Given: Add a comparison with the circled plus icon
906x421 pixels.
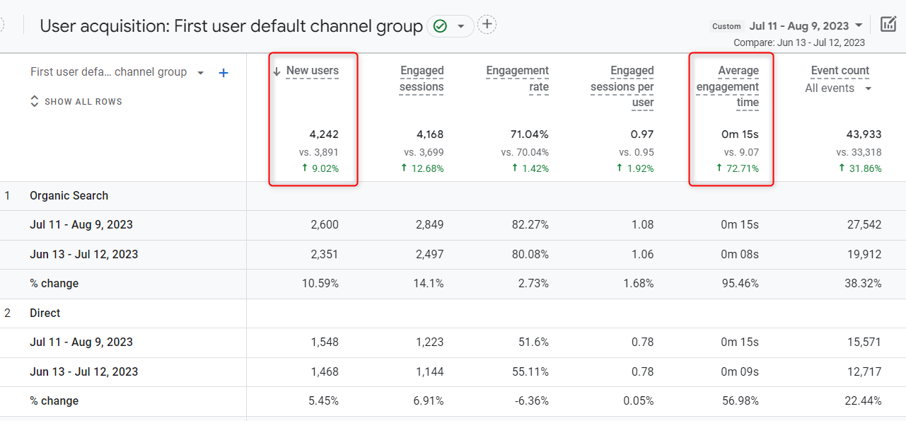Looking at the screenshot, I should pyautogui.click(x=487, y=25).
